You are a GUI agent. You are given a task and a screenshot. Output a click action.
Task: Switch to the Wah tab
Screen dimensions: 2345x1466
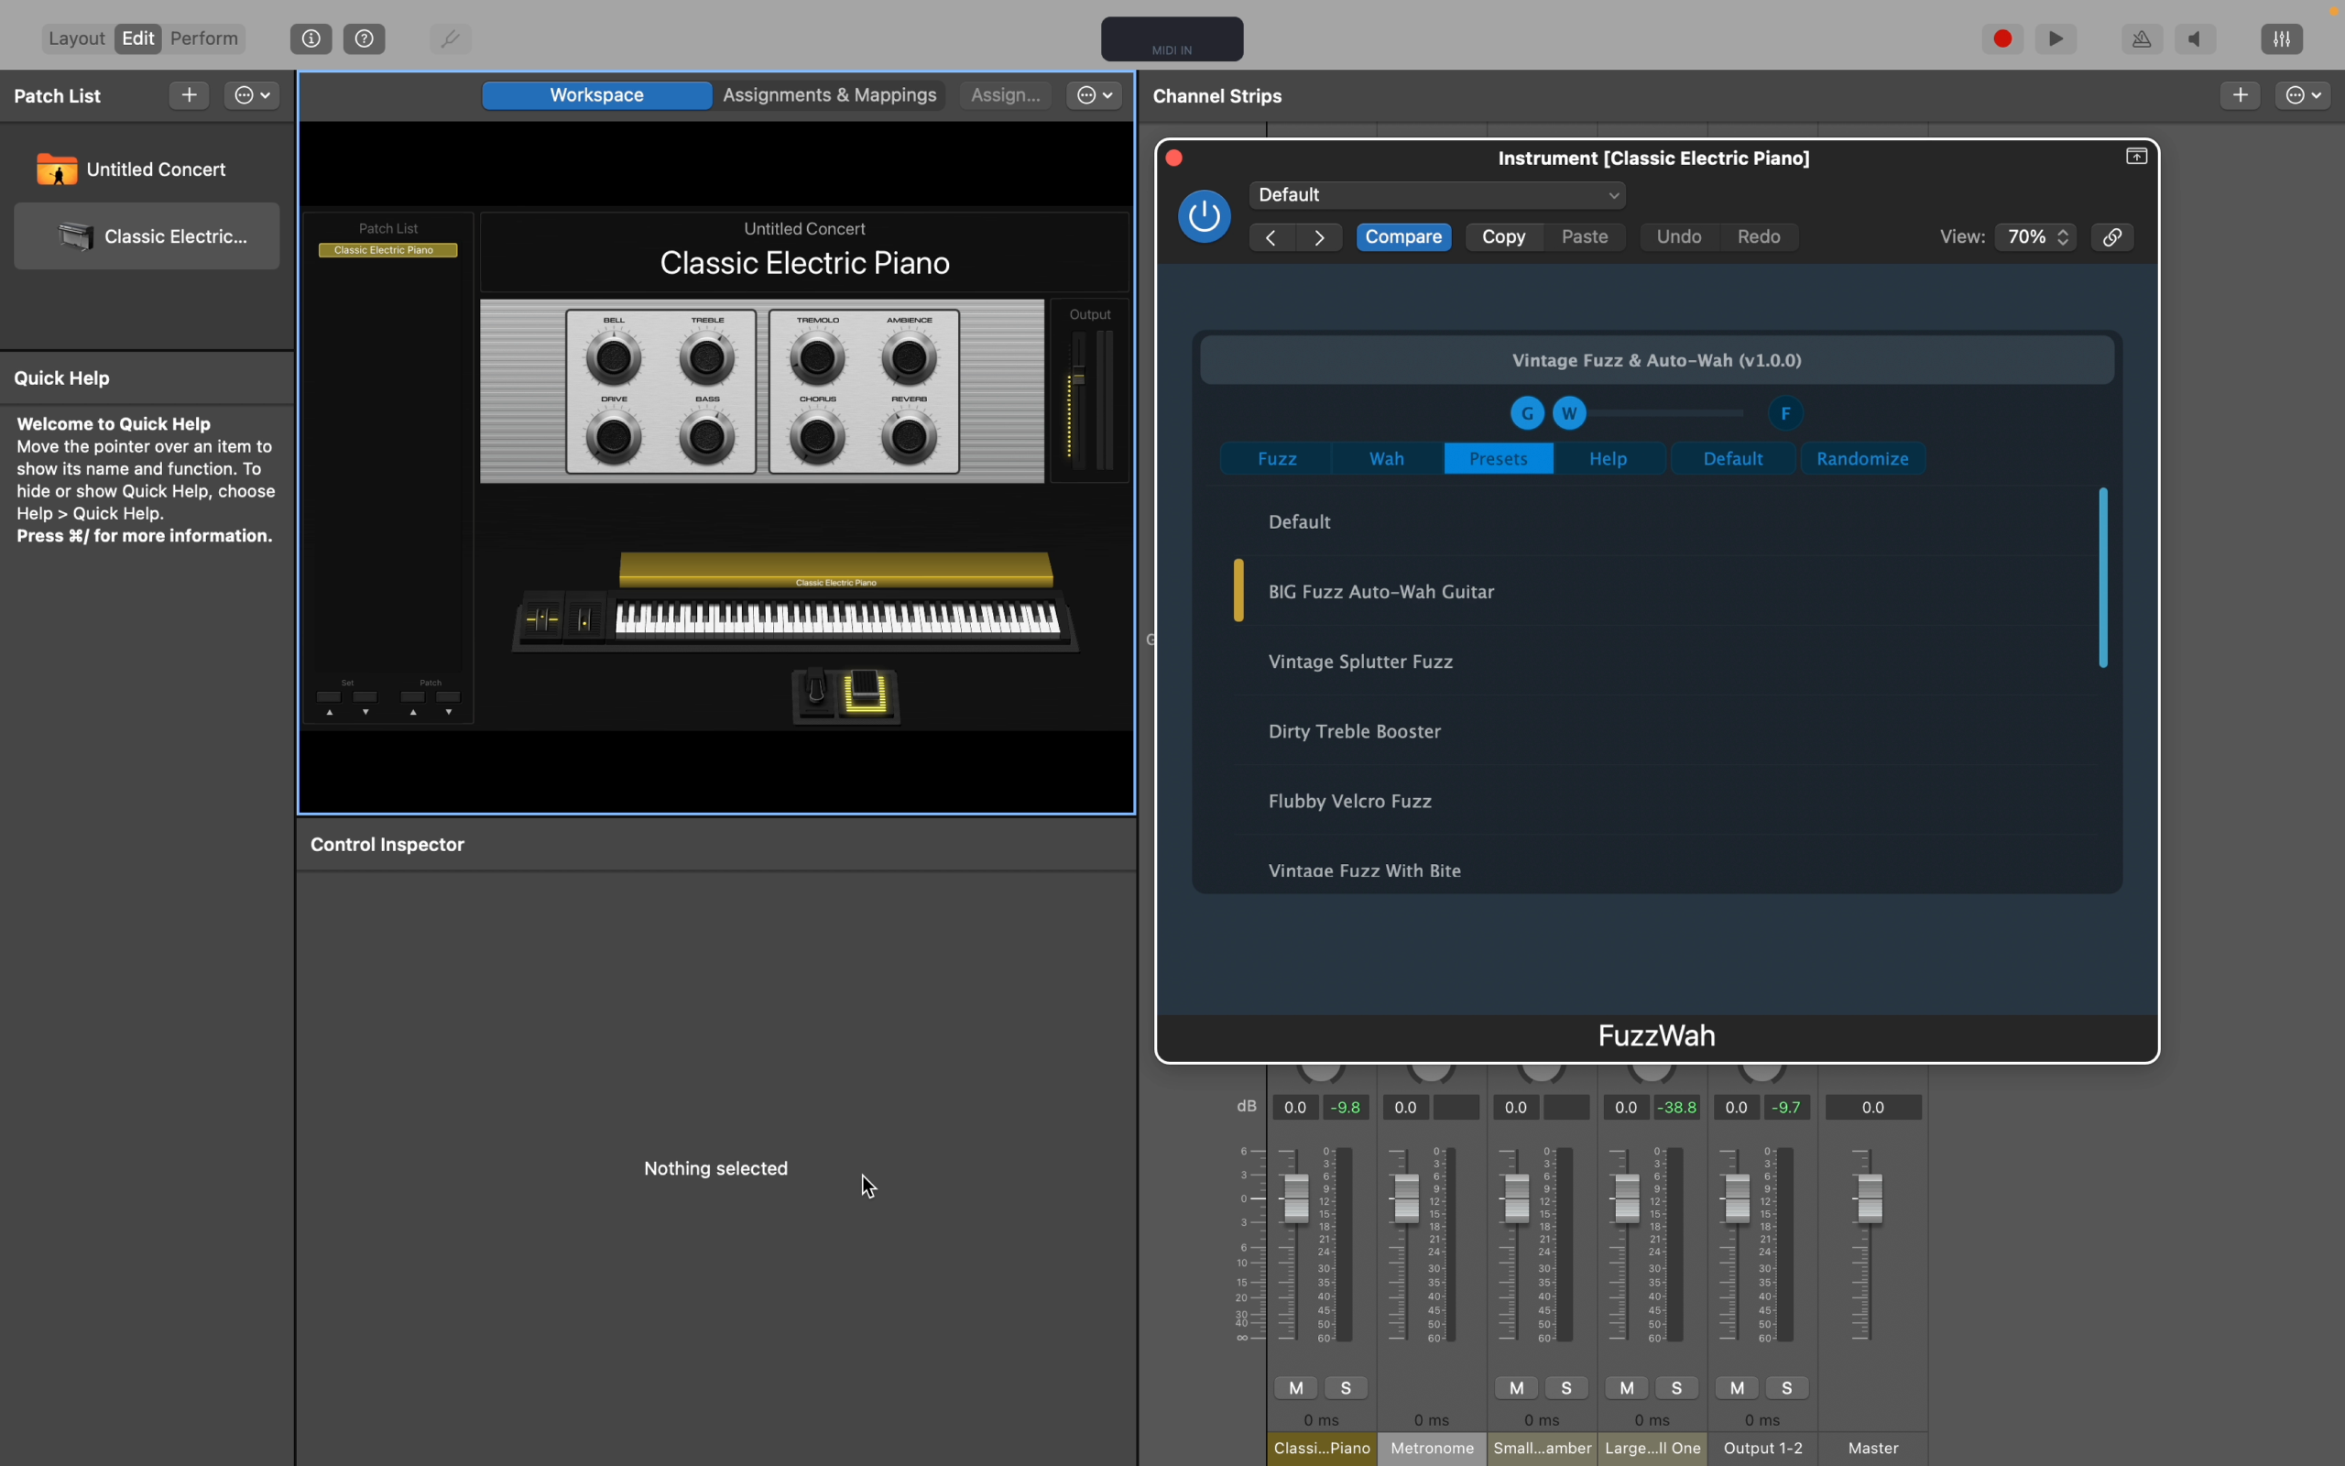coord(1387,459)
